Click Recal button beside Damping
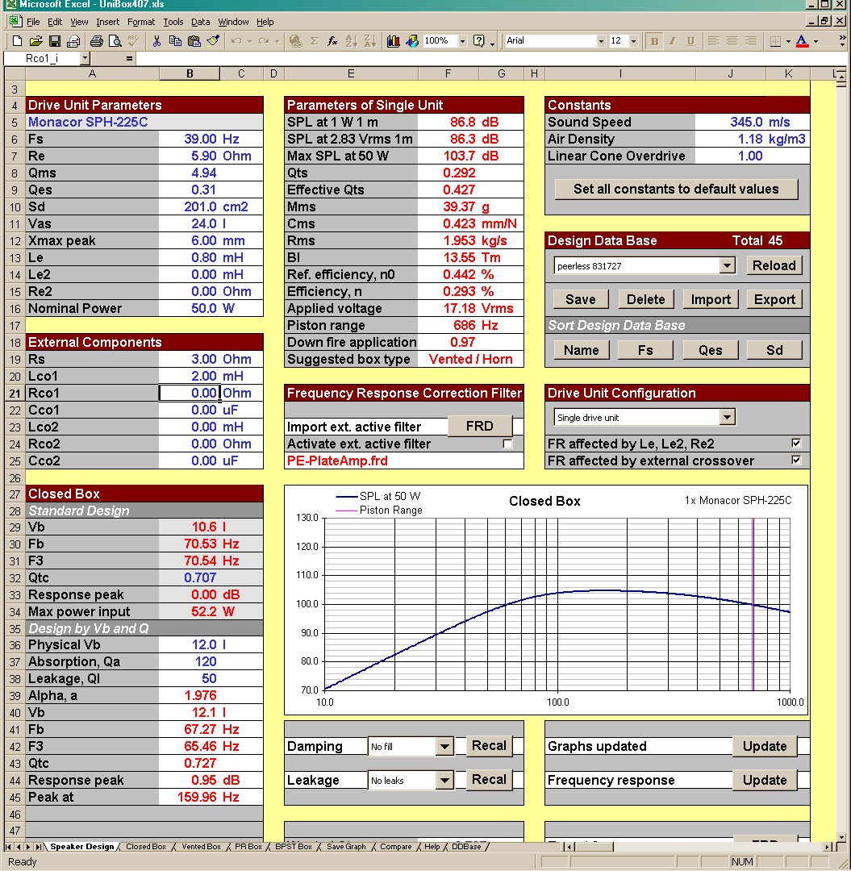851x871 pixels. [x=489, y=745]
